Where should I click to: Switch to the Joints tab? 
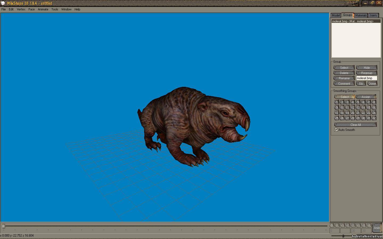373,15
